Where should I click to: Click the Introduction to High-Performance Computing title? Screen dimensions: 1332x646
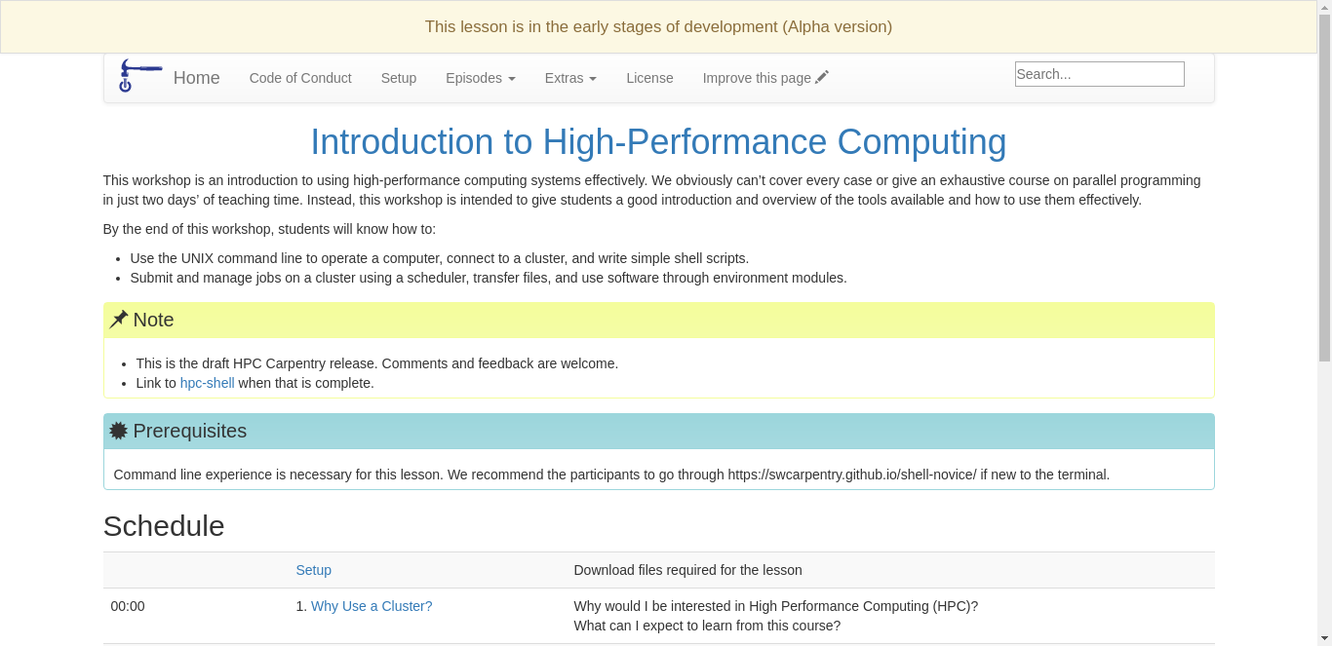coord(658,142)
